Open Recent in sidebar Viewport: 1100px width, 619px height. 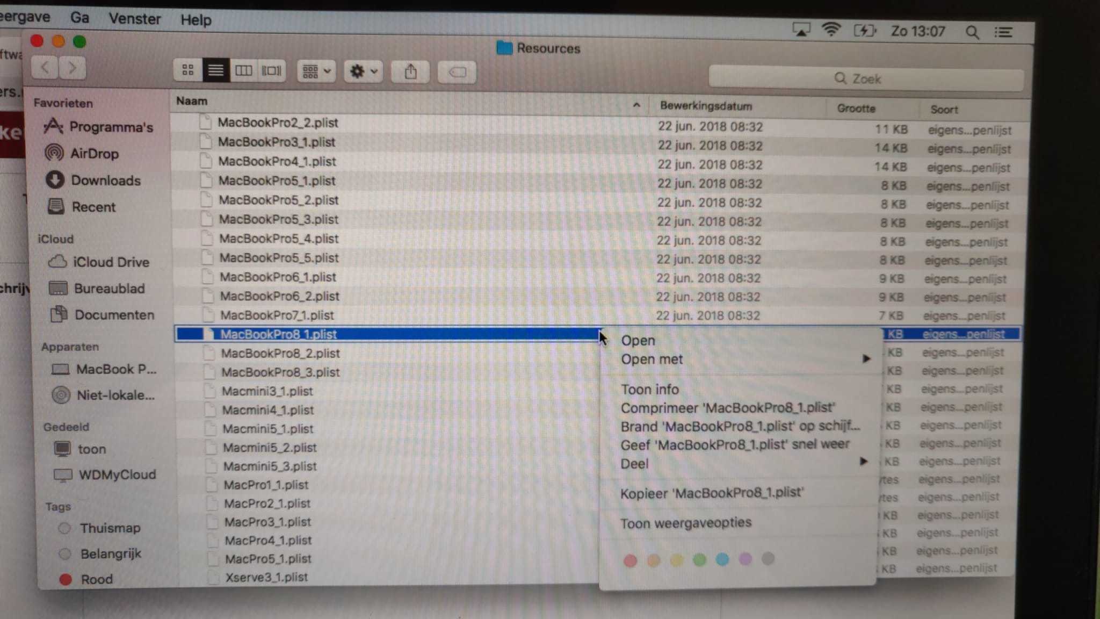click(x=81, y=207)
